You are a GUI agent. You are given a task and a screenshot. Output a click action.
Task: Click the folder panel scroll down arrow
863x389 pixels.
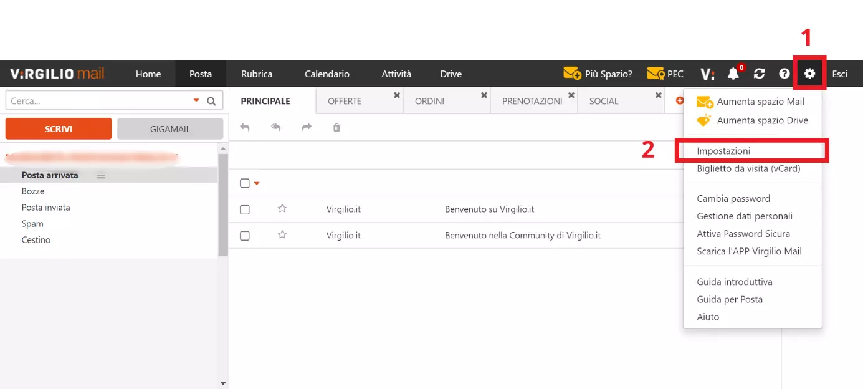224,383
